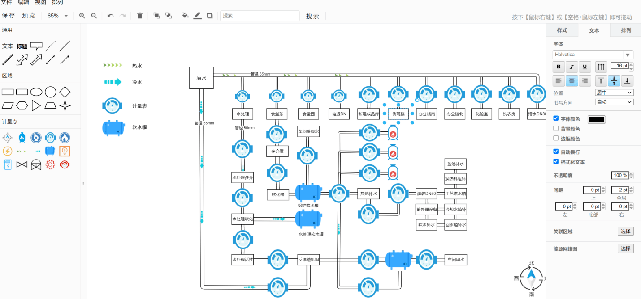Select the fill color bucket icon

(x=185, y=16)
